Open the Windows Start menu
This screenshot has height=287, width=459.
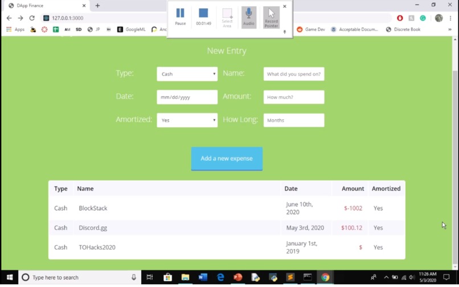pos(10,277)
